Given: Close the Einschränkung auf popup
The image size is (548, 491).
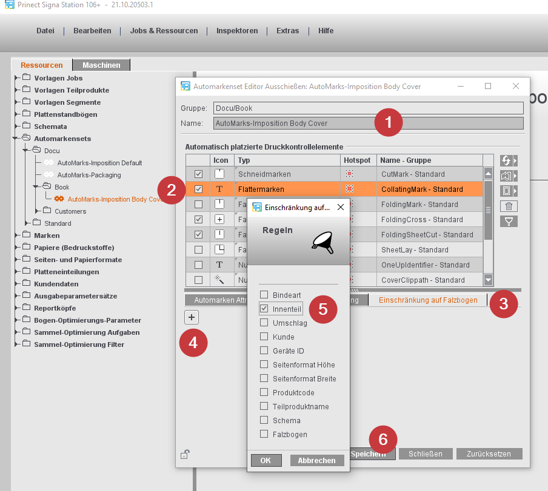Looking at the screenshot, I should [x=341, y=207].
